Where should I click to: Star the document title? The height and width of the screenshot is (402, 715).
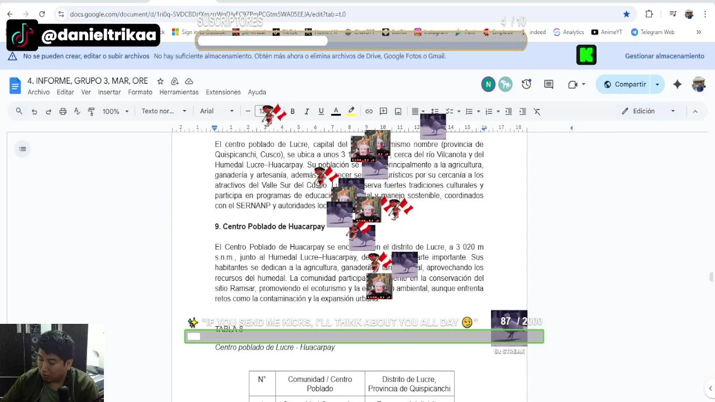pos(160,81)
